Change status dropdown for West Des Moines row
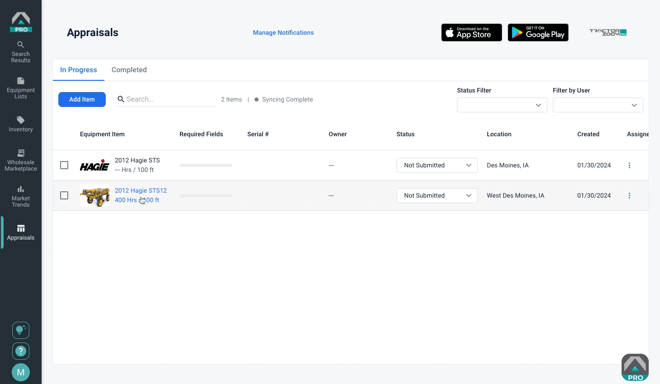 click(x=437, y=195)
